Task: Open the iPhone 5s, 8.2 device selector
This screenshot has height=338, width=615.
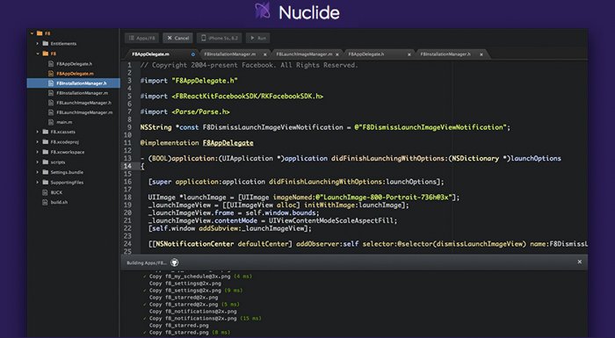Action: 220,38
